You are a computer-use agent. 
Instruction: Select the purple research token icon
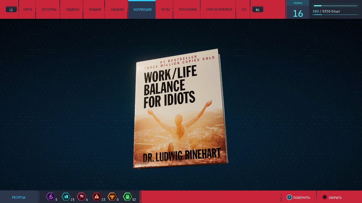click(50, 197)
